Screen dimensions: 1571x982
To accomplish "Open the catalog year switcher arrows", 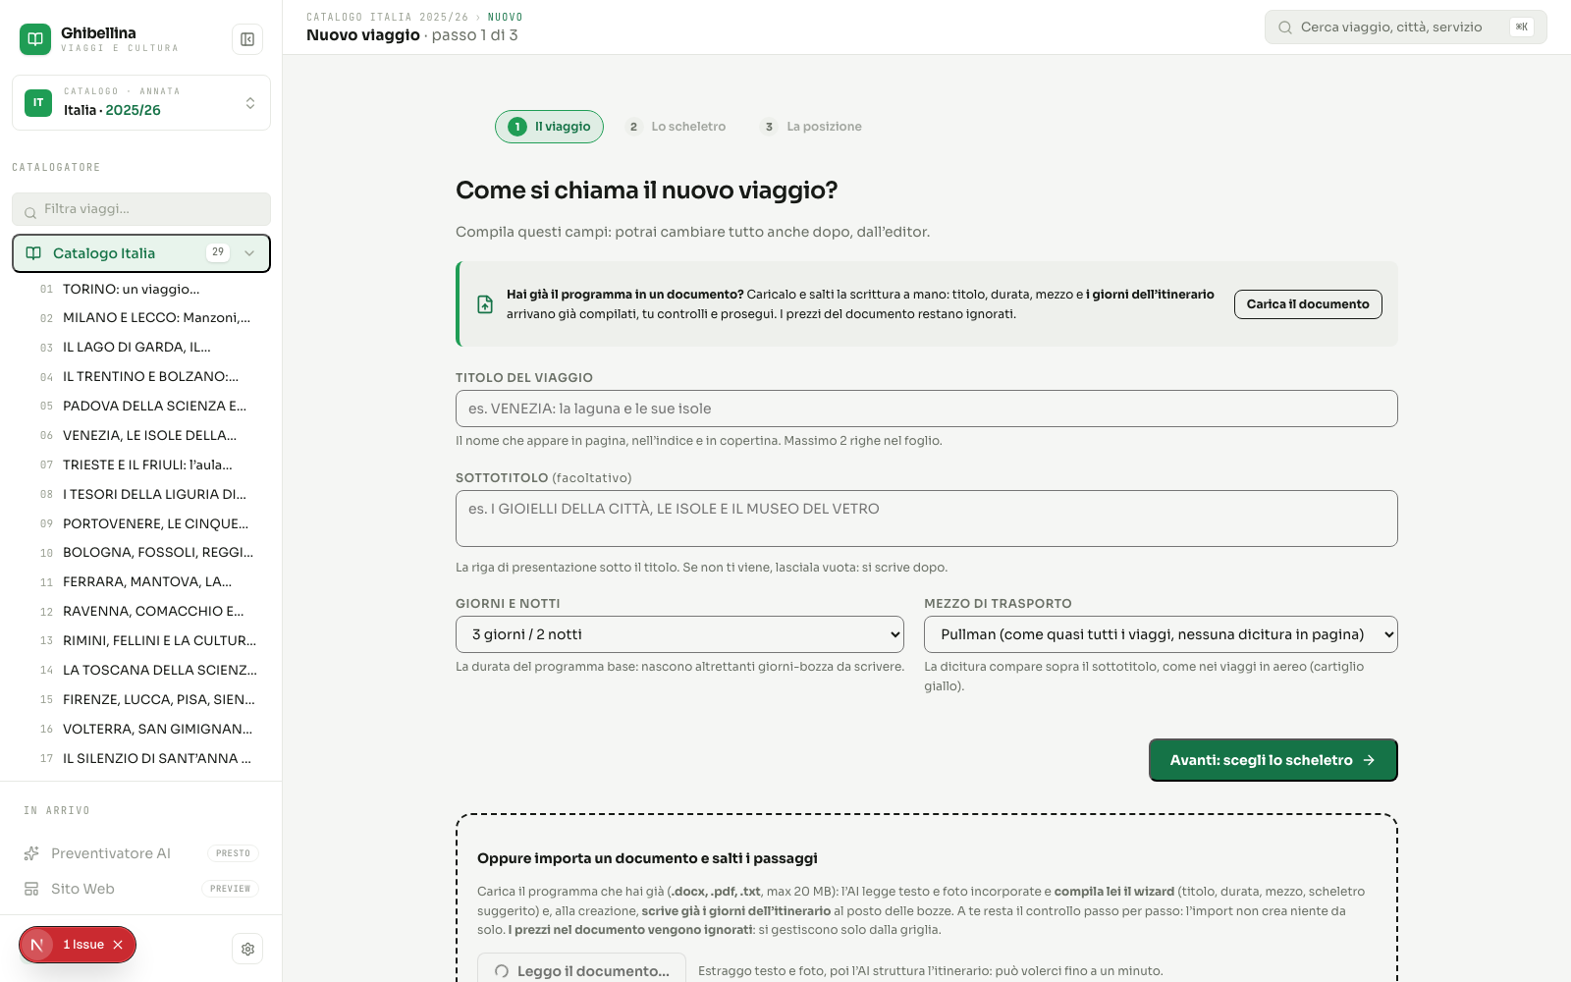I will tap(250, 103).
